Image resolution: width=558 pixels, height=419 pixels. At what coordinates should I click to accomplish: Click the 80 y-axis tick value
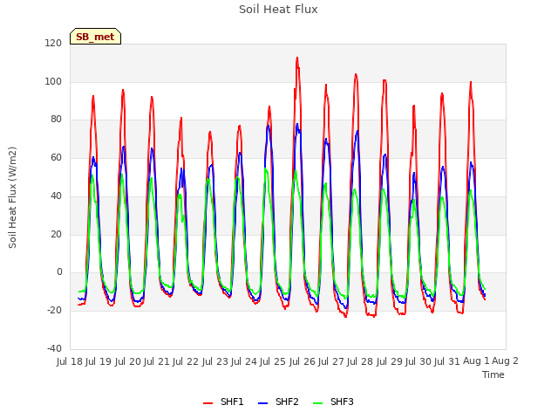point(56,120)
